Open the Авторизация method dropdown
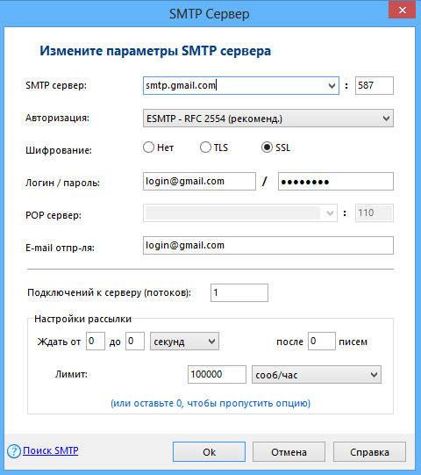This screenshot has width=421, height=475. tap(268, 119)
